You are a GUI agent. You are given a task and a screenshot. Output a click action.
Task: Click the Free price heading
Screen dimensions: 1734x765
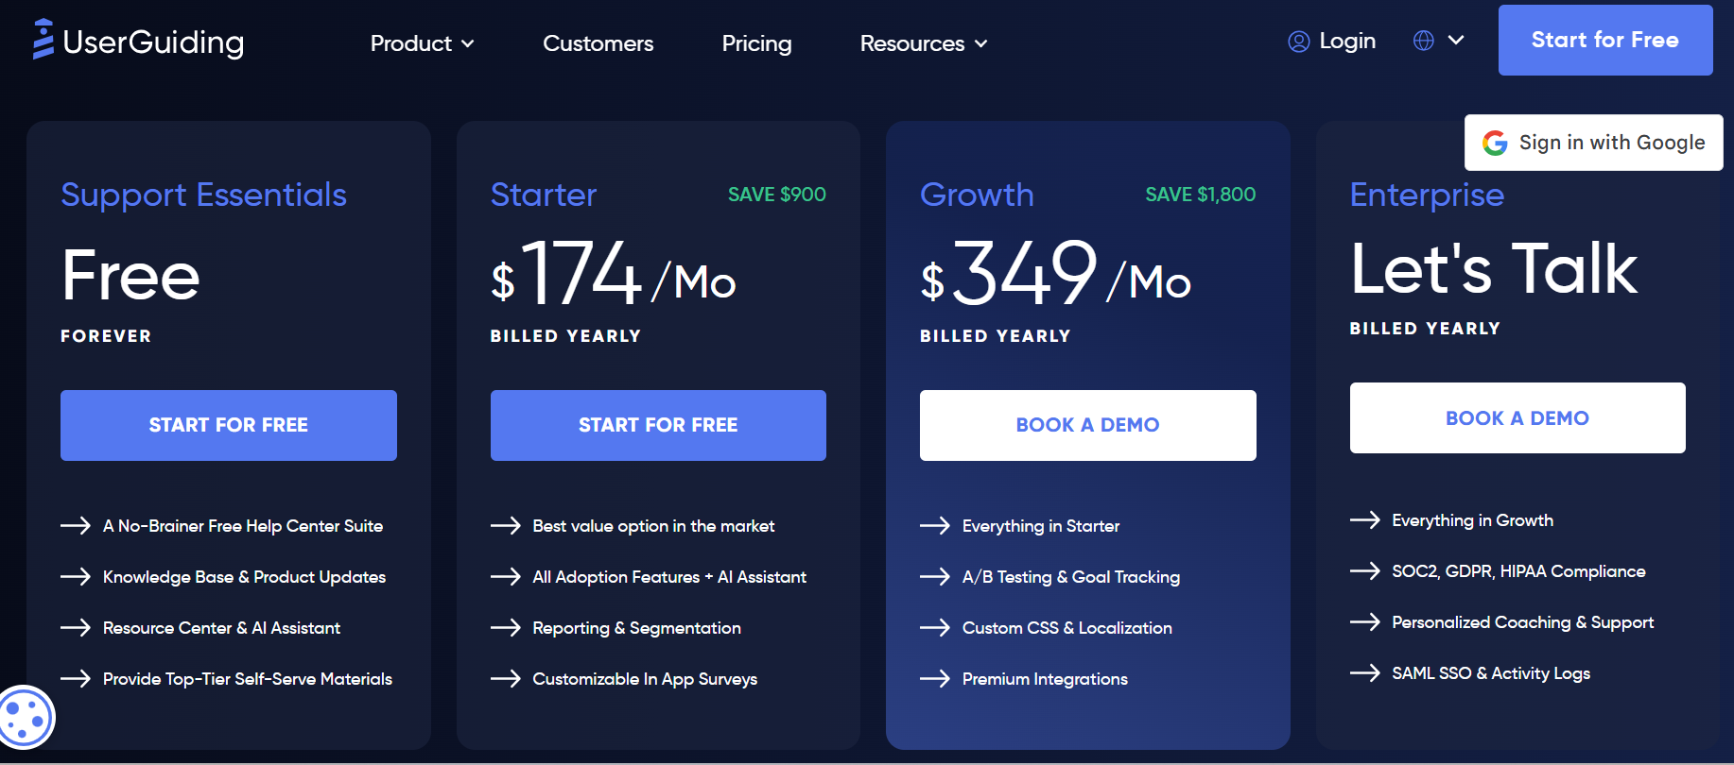pyautogui.click(x=130, y=276)
